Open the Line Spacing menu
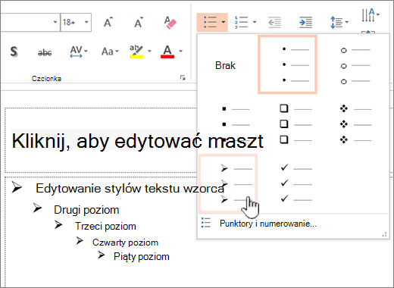The width and height of the screenshot is (394, 288). pos(339,23)
